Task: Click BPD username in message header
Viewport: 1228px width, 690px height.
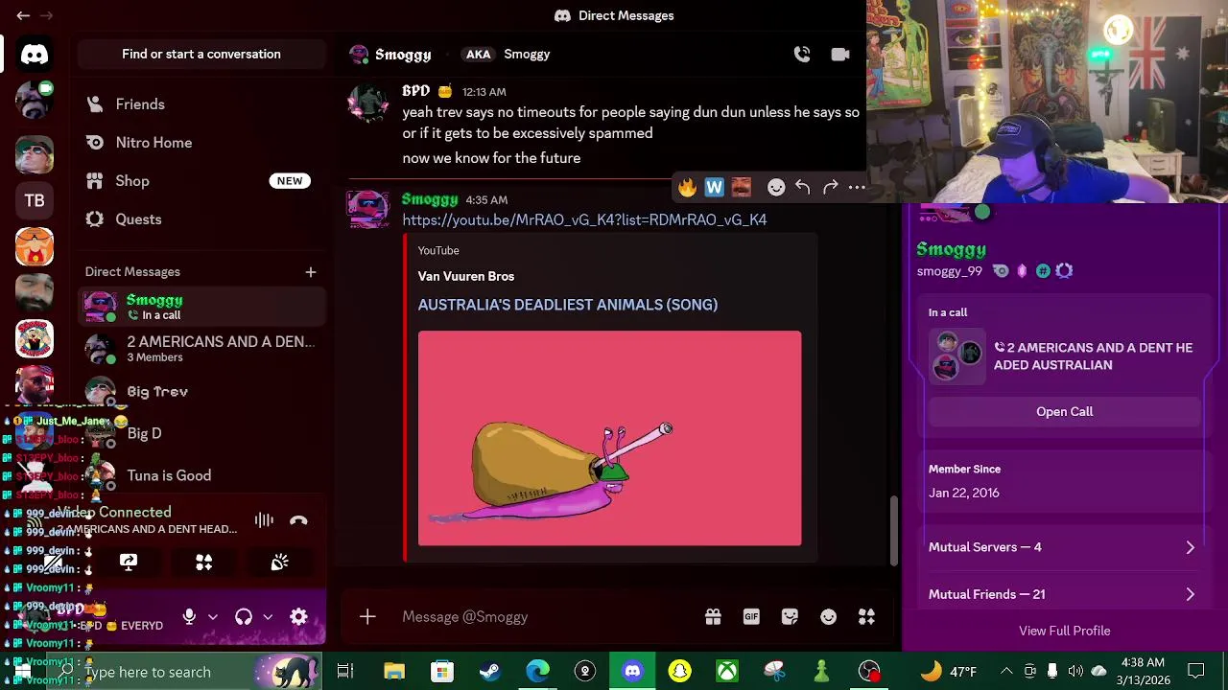Action: coord(415,91)
